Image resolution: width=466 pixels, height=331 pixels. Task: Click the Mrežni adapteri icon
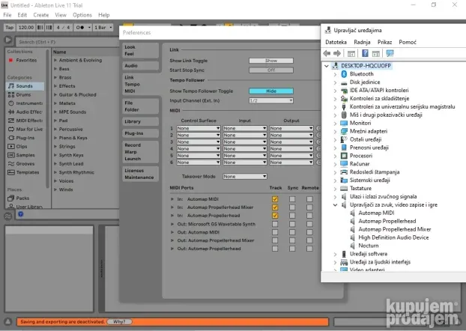point(344,131)
